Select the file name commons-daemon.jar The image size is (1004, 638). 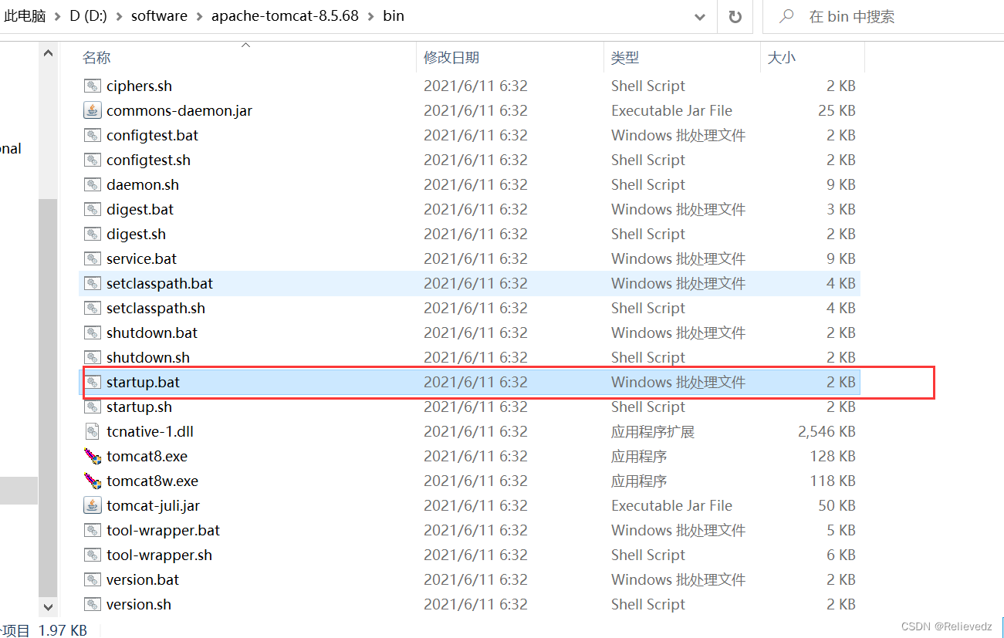point(179,111)
